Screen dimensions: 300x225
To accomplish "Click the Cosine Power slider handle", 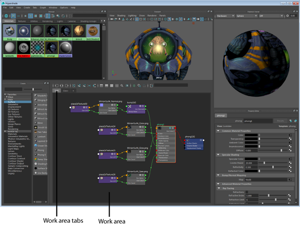I will 264,163.
